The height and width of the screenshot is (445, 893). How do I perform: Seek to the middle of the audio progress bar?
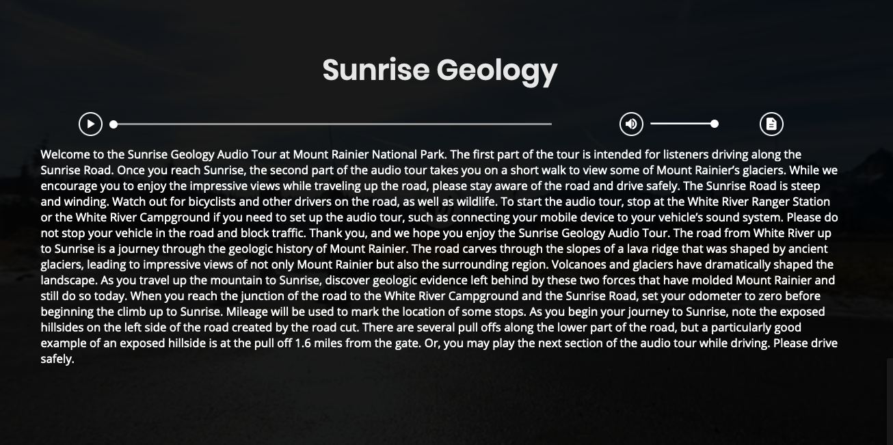coord(332,124)
